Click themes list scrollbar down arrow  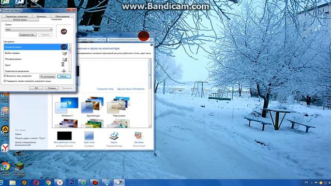[150, 126]
